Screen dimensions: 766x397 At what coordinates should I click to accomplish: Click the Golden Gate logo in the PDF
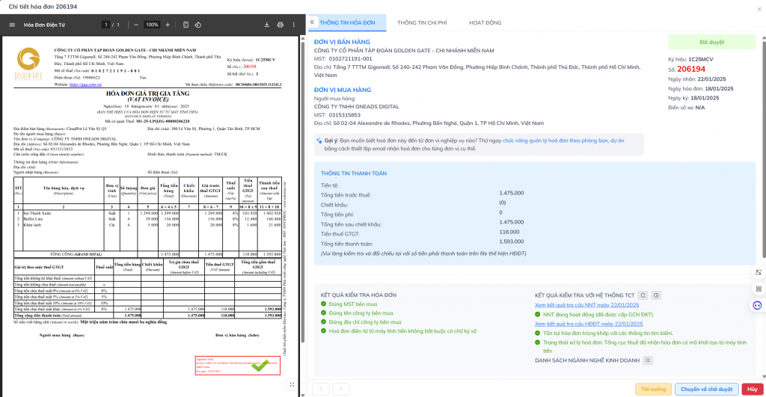pos(28,64)
